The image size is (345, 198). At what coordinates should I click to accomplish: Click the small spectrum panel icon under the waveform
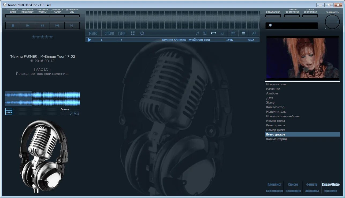click(x=9, y=112)
